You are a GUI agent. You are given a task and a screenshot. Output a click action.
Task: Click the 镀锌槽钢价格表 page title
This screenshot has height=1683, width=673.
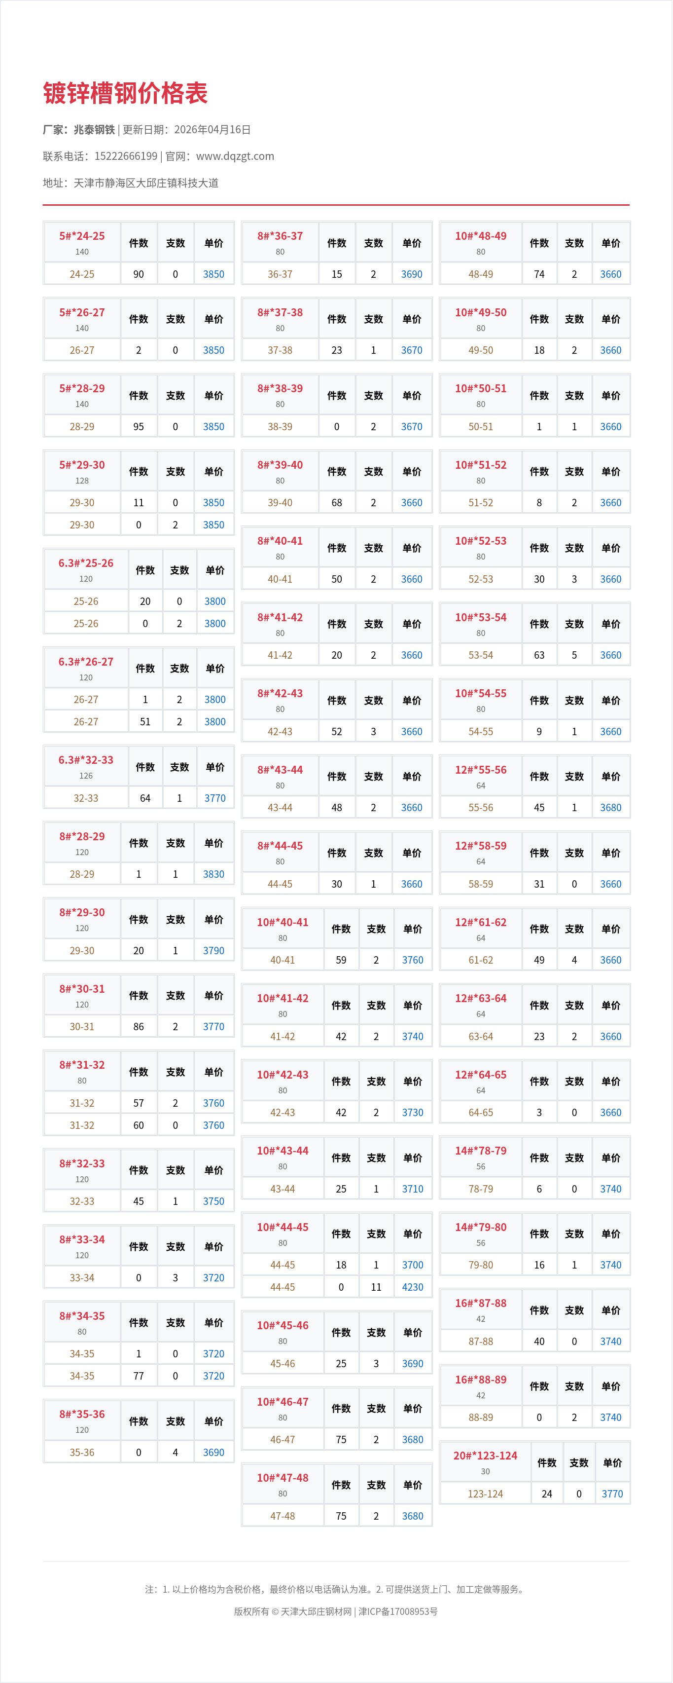point(125,93)
